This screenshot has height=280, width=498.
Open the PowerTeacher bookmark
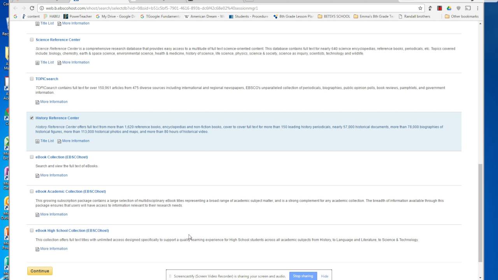point(78,16)
